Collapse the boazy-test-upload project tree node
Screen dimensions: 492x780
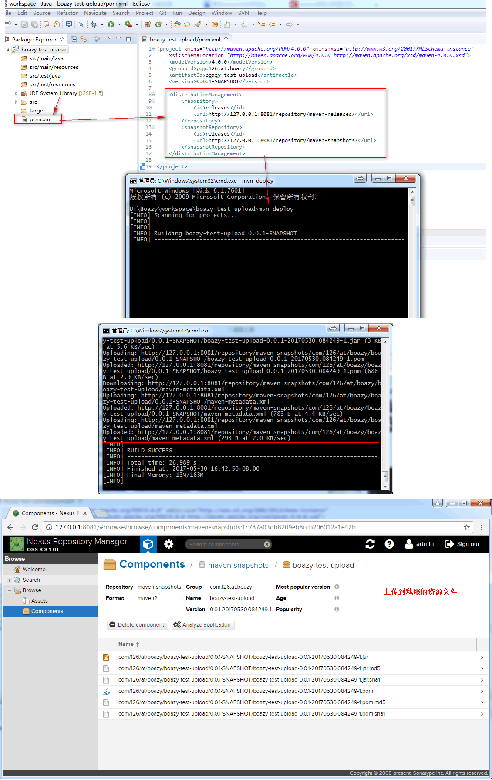click(8, 50)
